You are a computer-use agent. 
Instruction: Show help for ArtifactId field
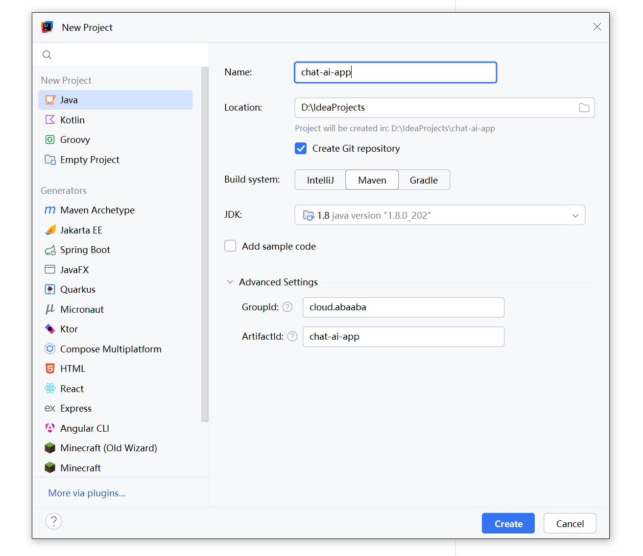292,336
